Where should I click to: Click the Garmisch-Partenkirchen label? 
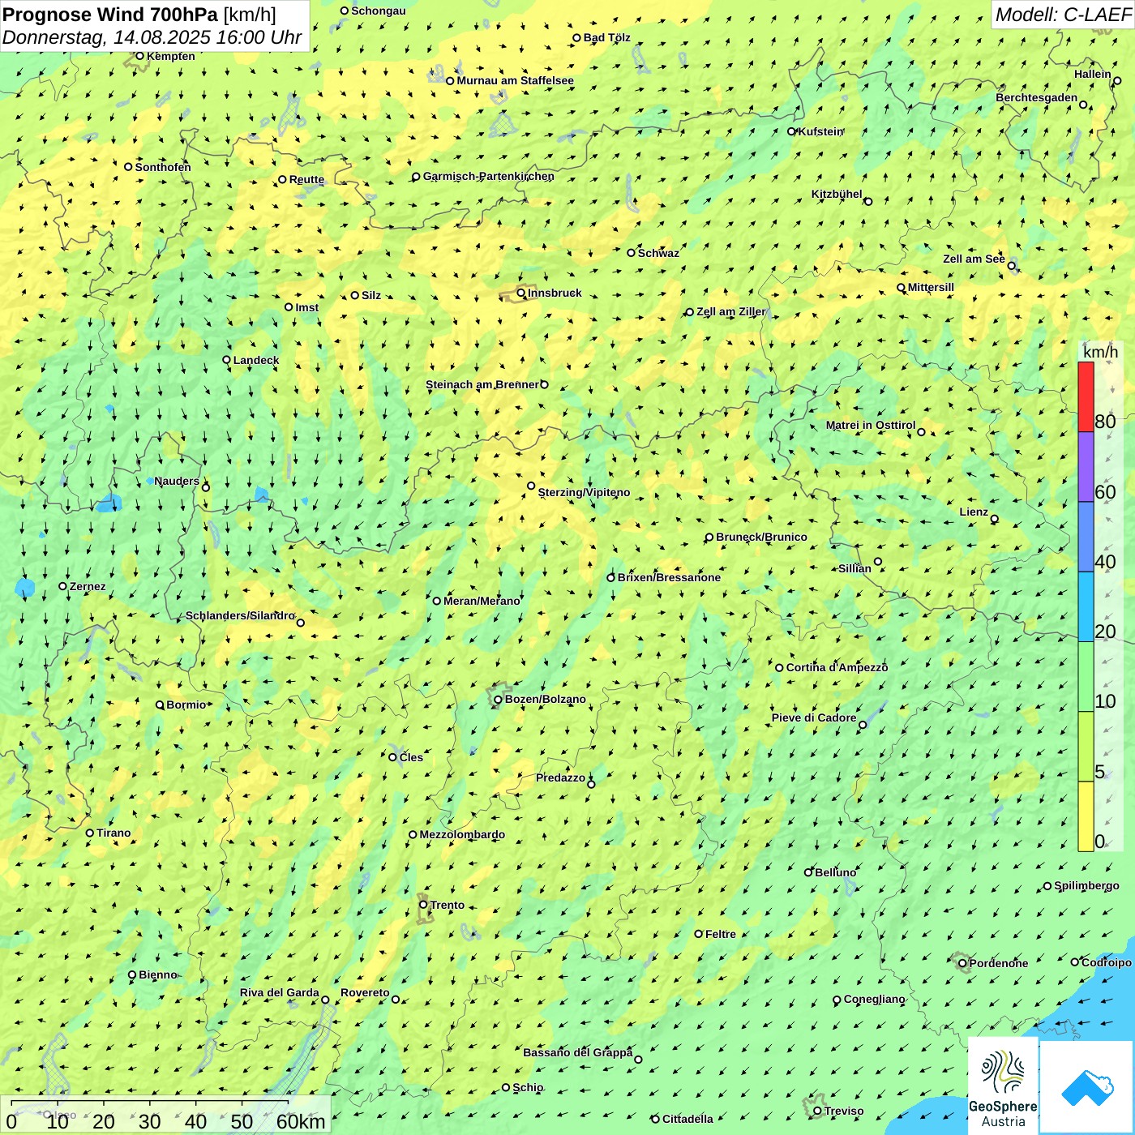pyautogui.click(x=489, y=176)
